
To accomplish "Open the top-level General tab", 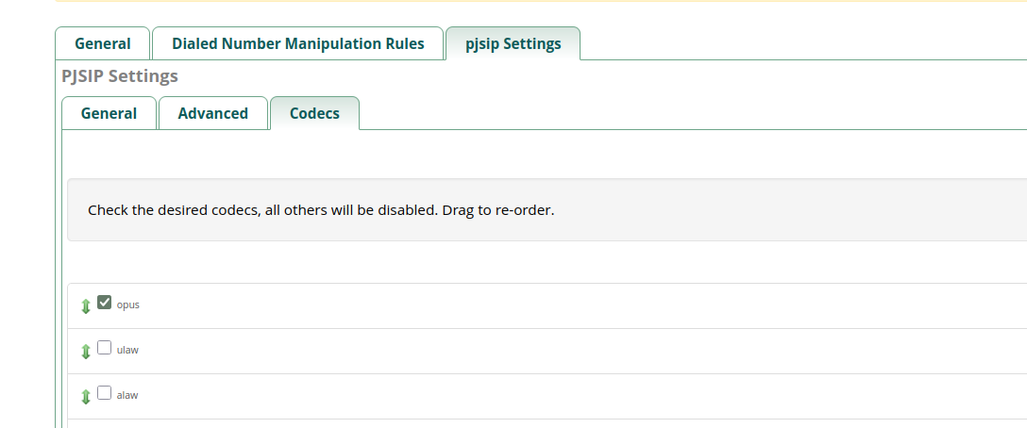I will tap(103, 43).
